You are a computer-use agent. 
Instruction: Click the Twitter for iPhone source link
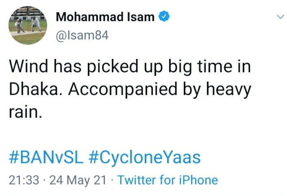[x=167, y=180]
